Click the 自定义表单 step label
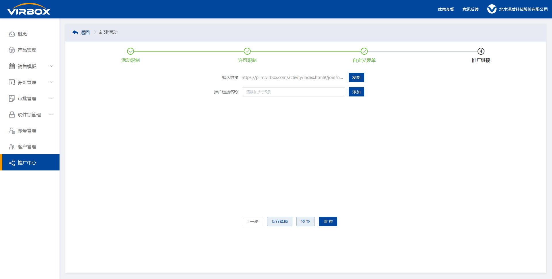This screenshot has height=279, width=552. (364, 60)
